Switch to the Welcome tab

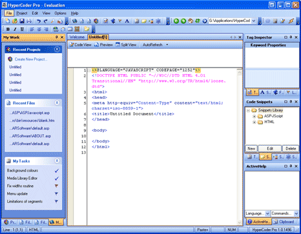[x=77, y=37]
